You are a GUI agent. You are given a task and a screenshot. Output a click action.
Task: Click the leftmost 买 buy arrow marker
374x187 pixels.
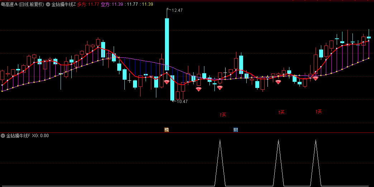[x=223, y=115]
